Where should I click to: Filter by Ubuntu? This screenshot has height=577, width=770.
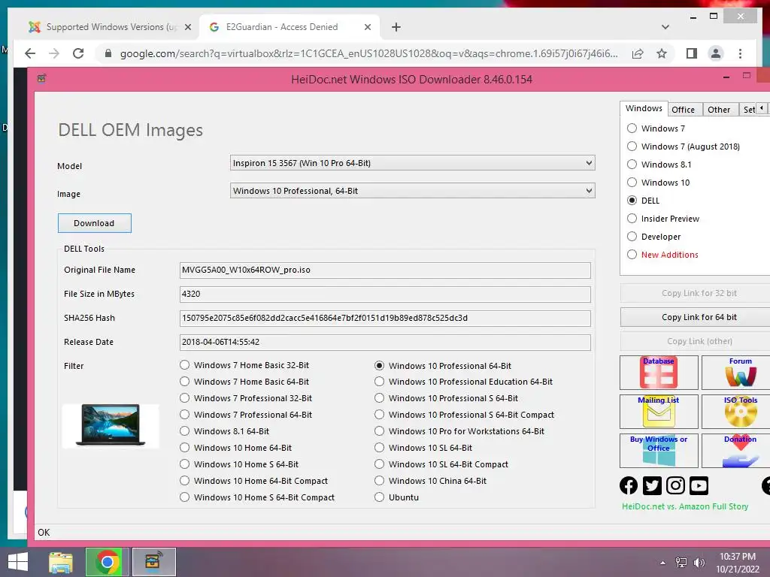[397, 497]
